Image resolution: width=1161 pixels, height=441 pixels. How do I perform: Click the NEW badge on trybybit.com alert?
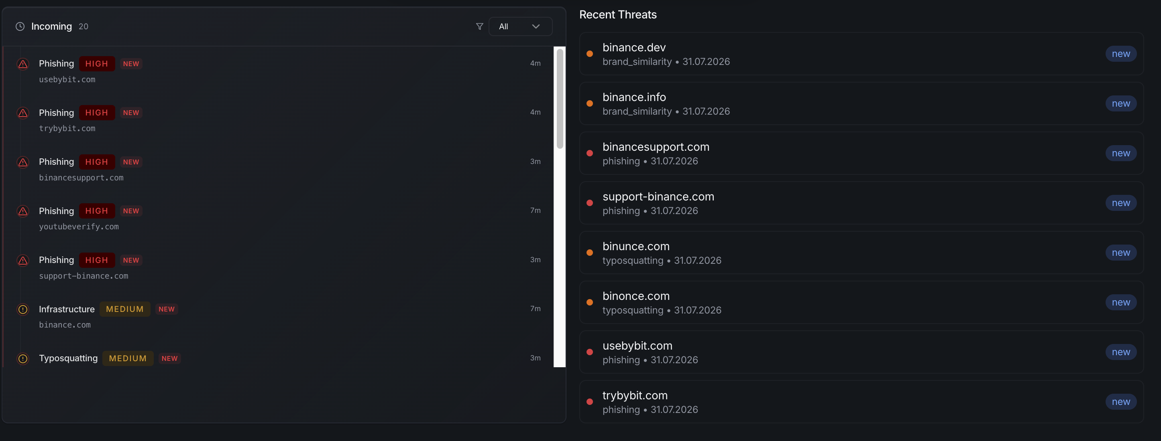click(131, 113)
